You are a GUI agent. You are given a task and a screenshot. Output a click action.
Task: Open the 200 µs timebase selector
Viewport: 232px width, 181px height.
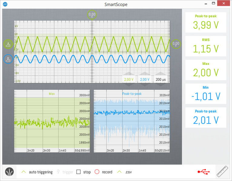click(161, 79)
